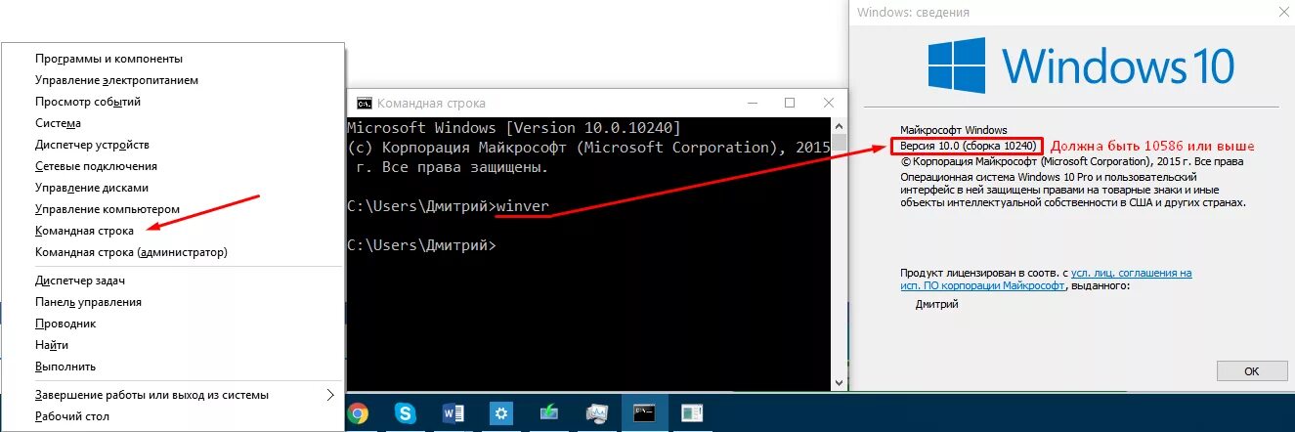
Task: Choose 'Проводник' from the menu
Action: tap(65, 324)
